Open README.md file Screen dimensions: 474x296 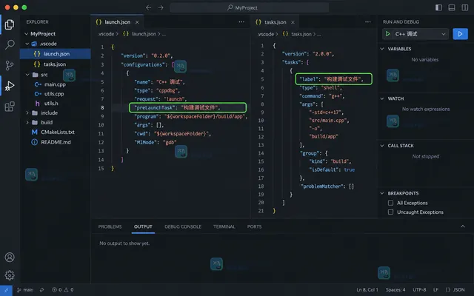(56, 142)
